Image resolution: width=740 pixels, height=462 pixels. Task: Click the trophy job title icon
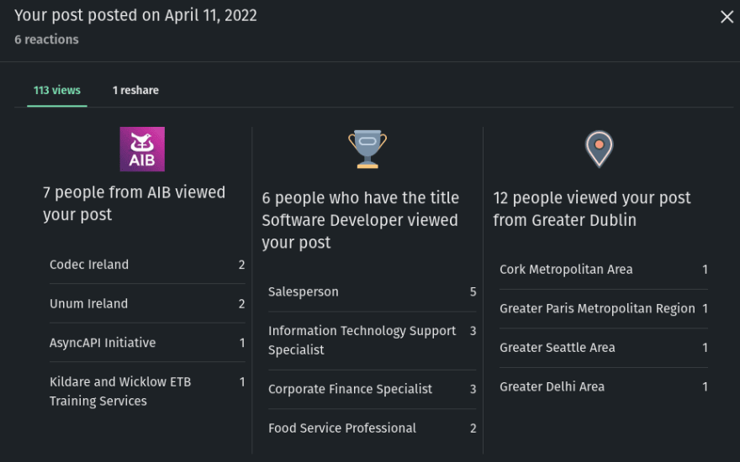[x=367, y=149]
